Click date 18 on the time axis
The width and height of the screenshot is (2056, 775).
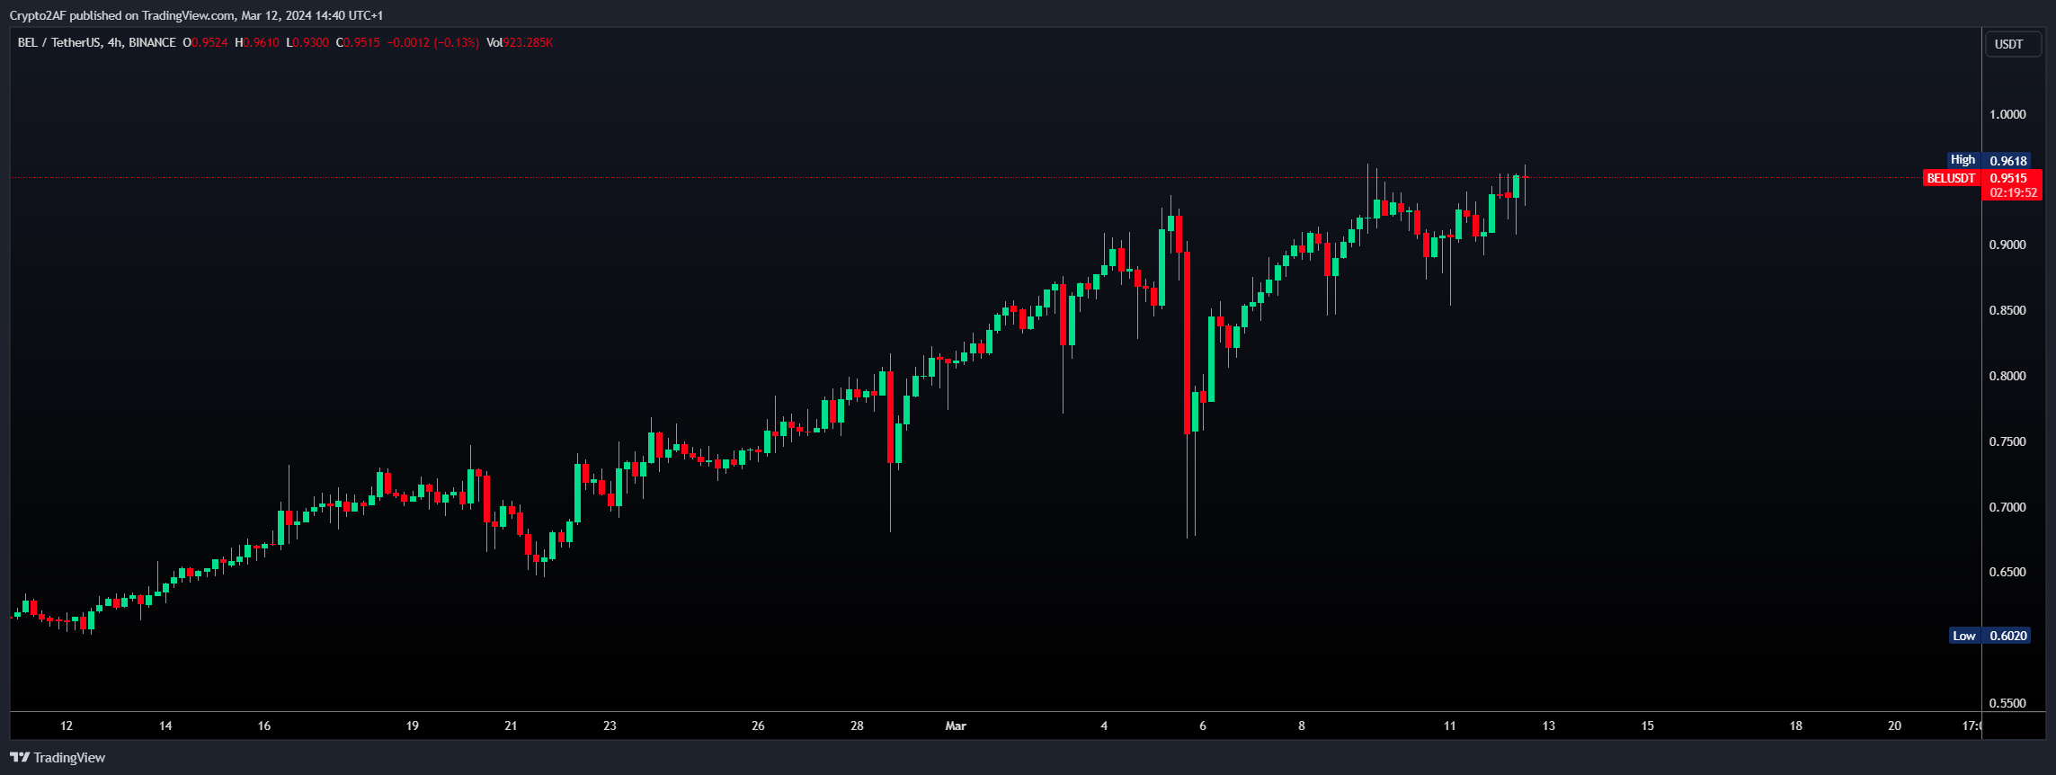(1795, 726)
